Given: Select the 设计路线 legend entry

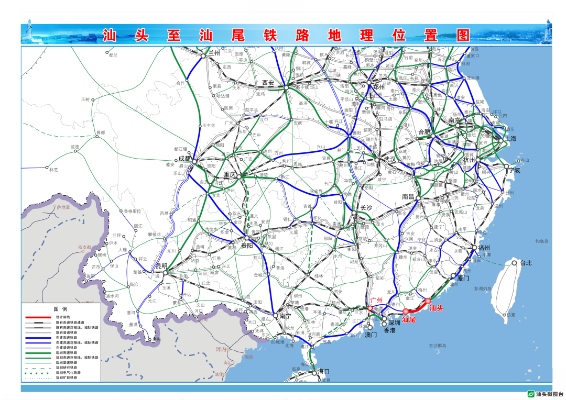Looking at the screenshot, I should point(63,317).
